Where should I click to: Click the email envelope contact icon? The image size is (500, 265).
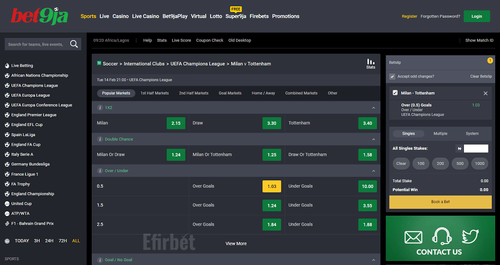pyautogui.click(x=413, y=237)
